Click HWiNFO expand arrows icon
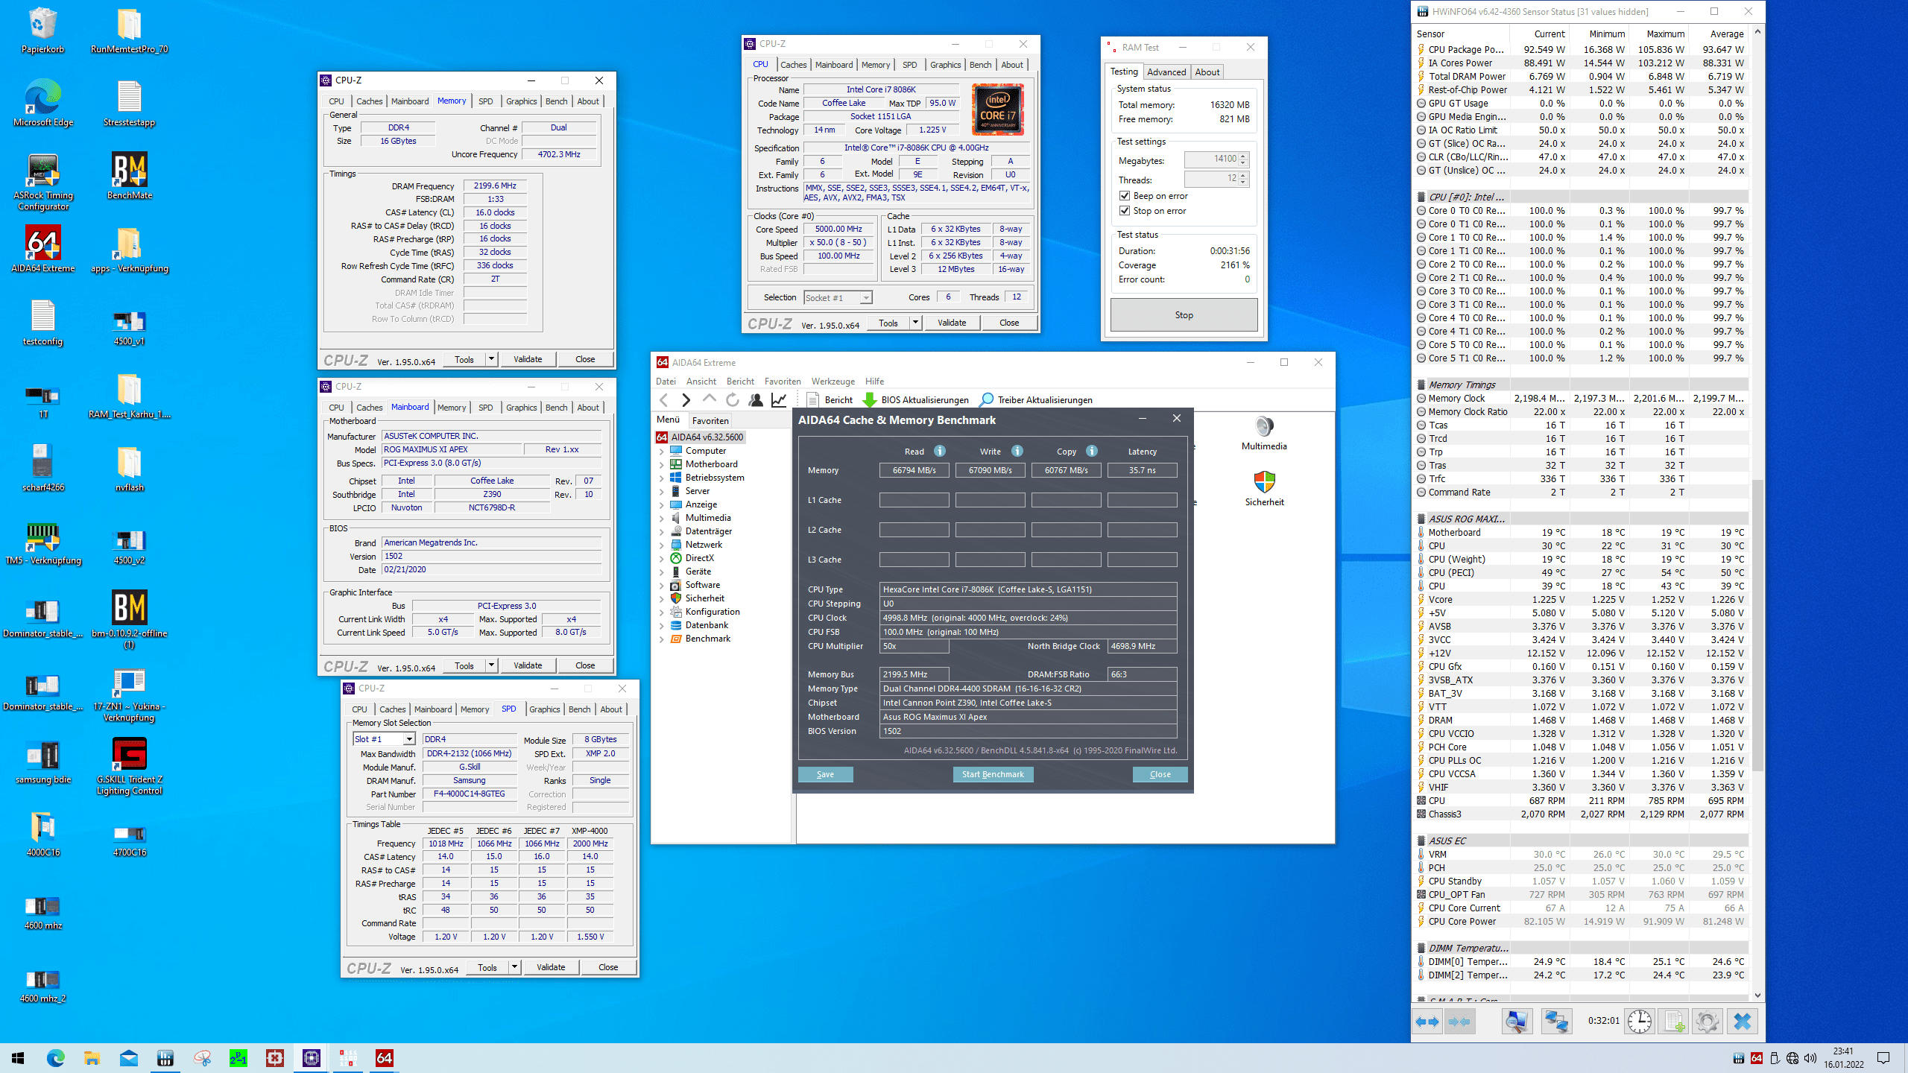 pos(1427,1022)
